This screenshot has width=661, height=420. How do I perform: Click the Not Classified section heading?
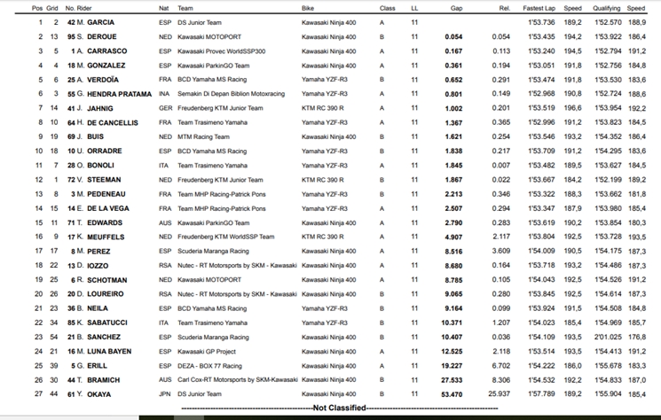click(339, 408)
